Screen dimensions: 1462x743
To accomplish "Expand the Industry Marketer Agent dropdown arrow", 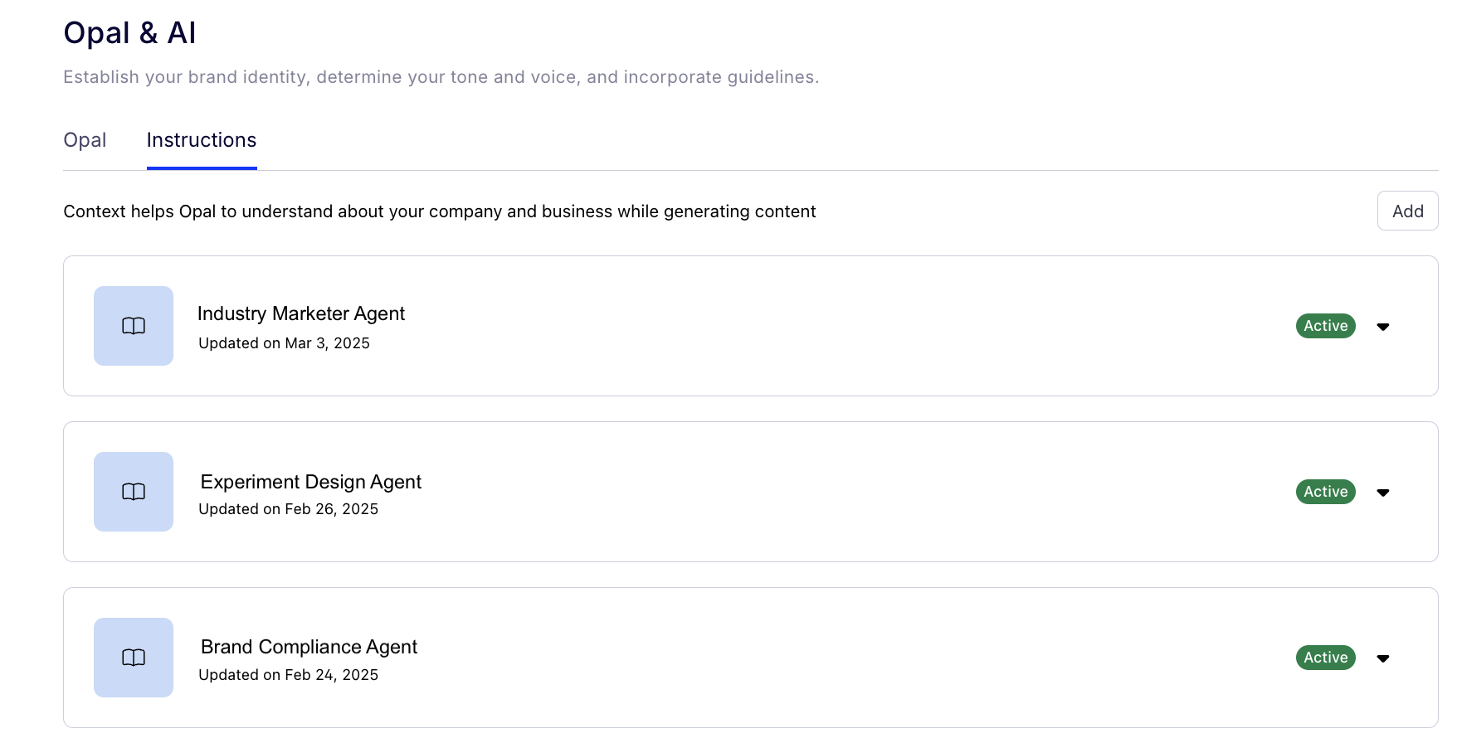I will (x=1383, y=327).
